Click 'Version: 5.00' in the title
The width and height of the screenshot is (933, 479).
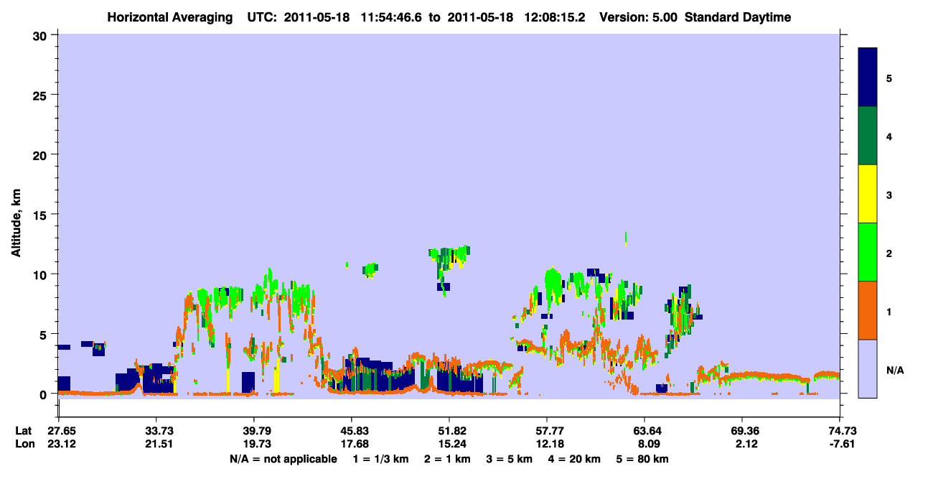click(x=640, y=17)
